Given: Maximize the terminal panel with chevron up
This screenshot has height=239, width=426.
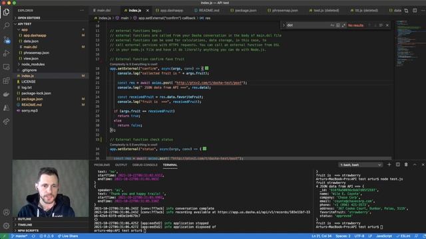Looking at the screenshot, I should [x=415, y=165].
